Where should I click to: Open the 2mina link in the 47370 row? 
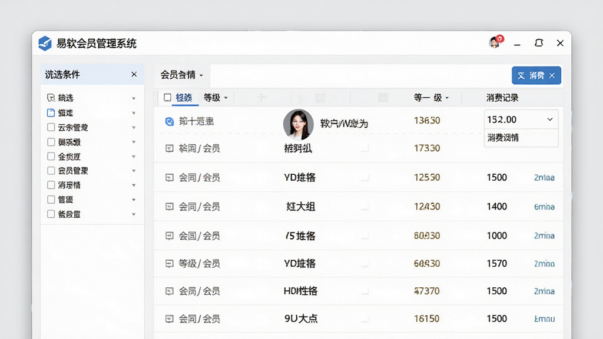coord(544,291)
